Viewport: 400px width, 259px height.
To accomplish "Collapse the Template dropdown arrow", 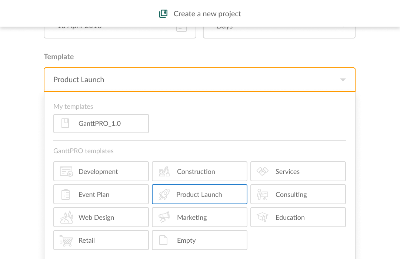I will tap(343, 80).
